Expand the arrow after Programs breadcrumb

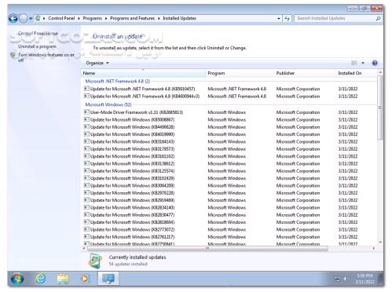pos(106,18)
